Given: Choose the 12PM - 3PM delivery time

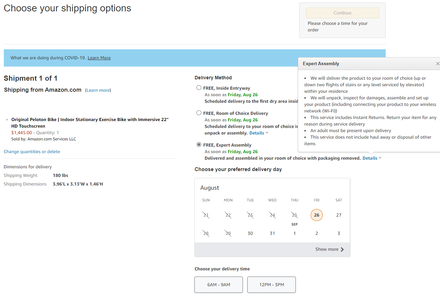Looking at the screenshot, I should point(272,285).
